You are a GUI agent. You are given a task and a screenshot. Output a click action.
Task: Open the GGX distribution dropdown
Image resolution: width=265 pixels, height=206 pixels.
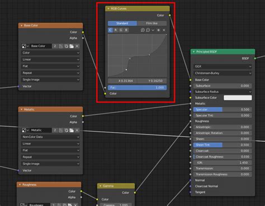click(x=223, y=66)
